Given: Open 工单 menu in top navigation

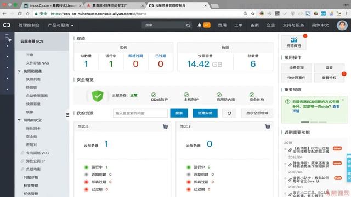Looking at the screenshot, I should coord(238,25).
